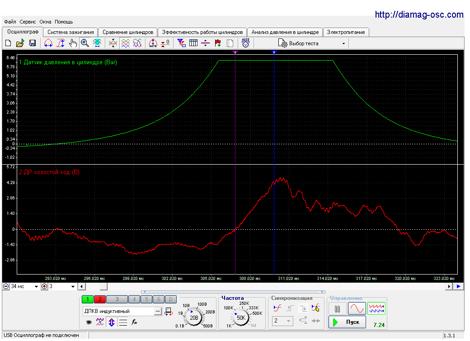Toggle channel 1 green button
Viewport: 470px width, 341px height.
coord(88,299)
